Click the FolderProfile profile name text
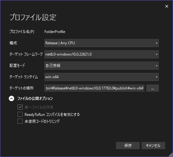Image resolution: width=173 pixels, height=157 pixels. coord(55,32)
